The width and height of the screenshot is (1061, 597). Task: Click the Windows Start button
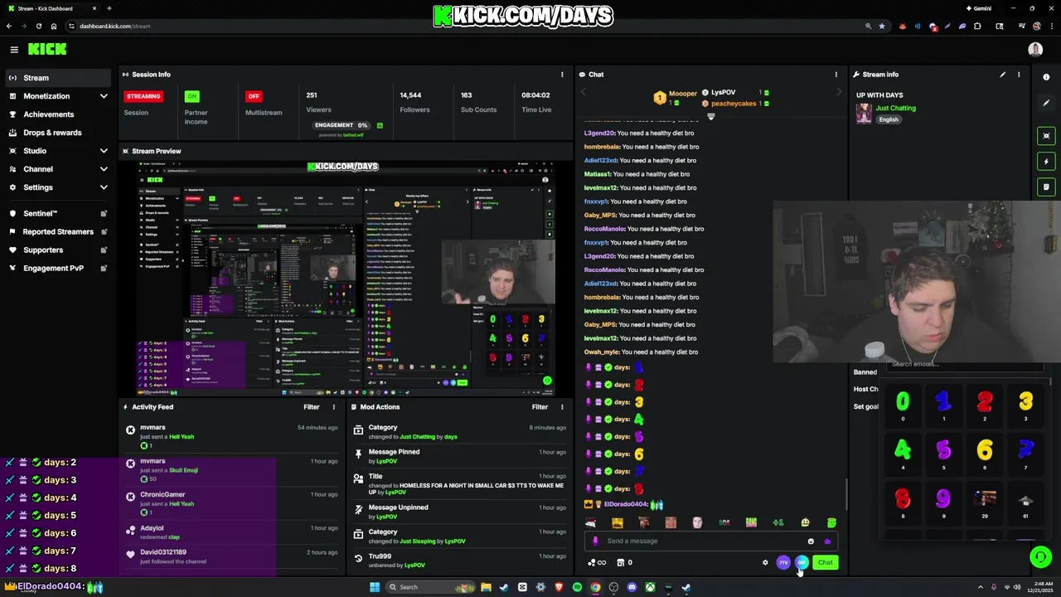click(x=375, y=587)
